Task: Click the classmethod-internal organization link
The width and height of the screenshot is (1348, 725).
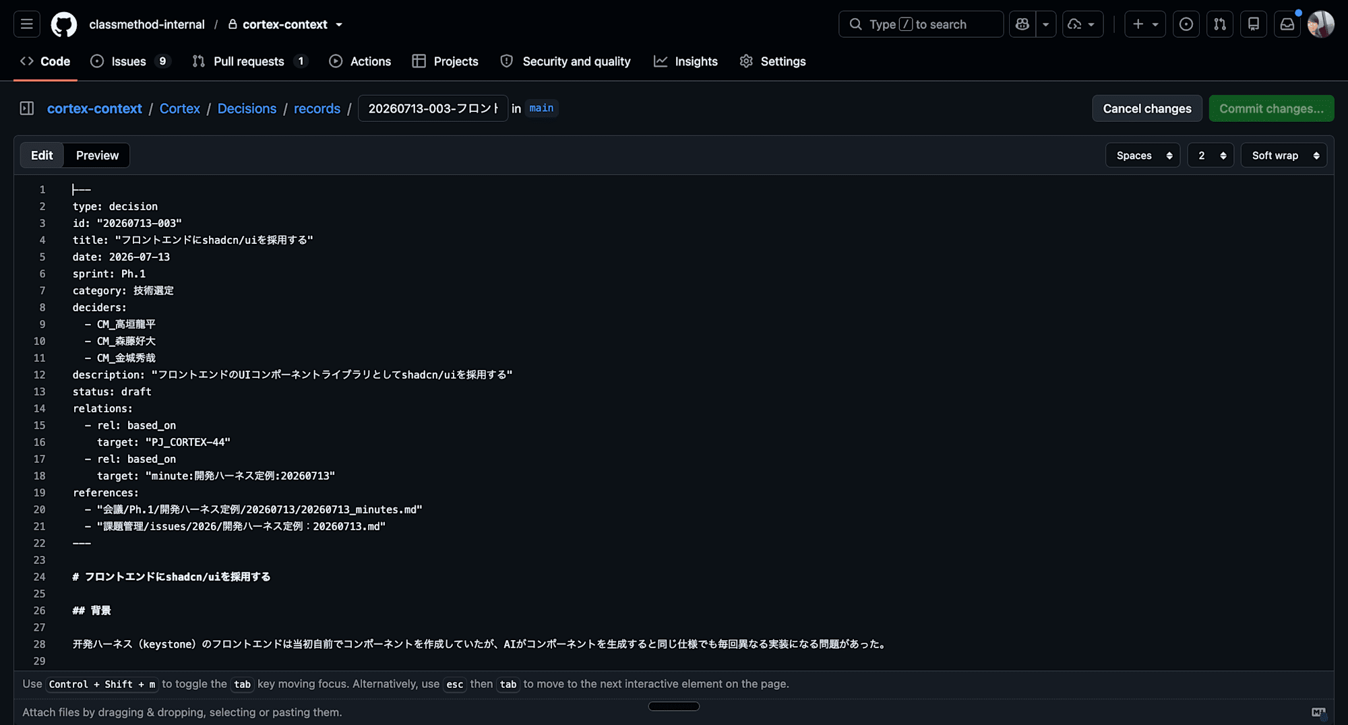Action: coord(147,24)
